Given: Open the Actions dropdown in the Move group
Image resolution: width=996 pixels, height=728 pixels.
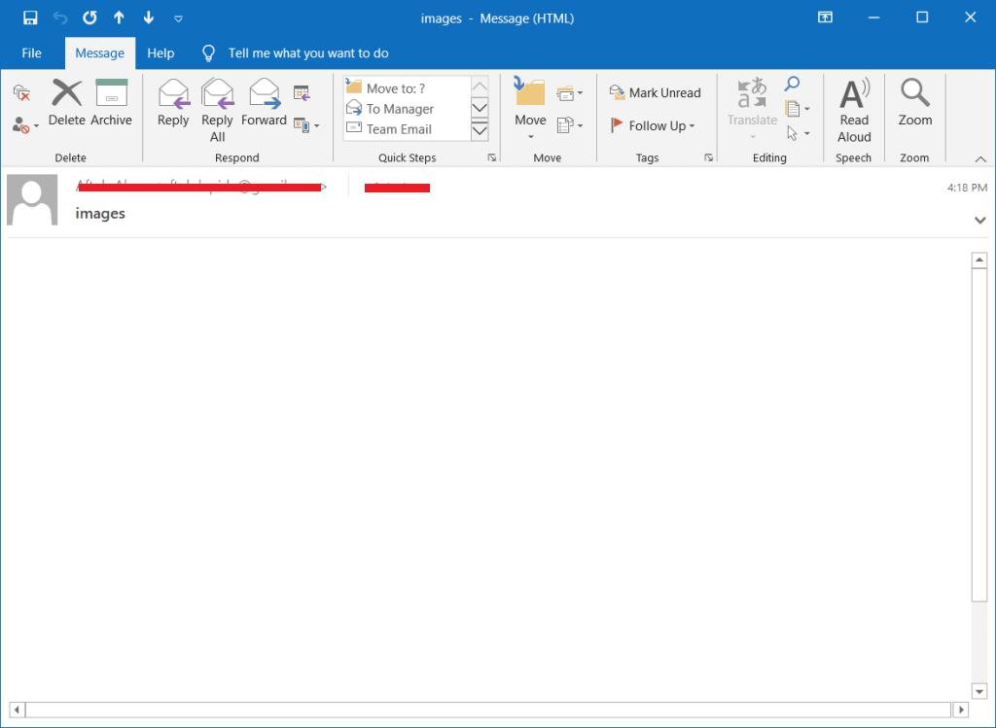Looking at the screenshot, I should (569, 125).
